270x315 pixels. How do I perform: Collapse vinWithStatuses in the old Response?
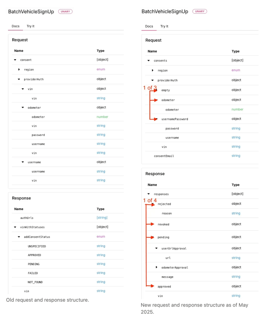pyautogui.click(x=15, y=227)
